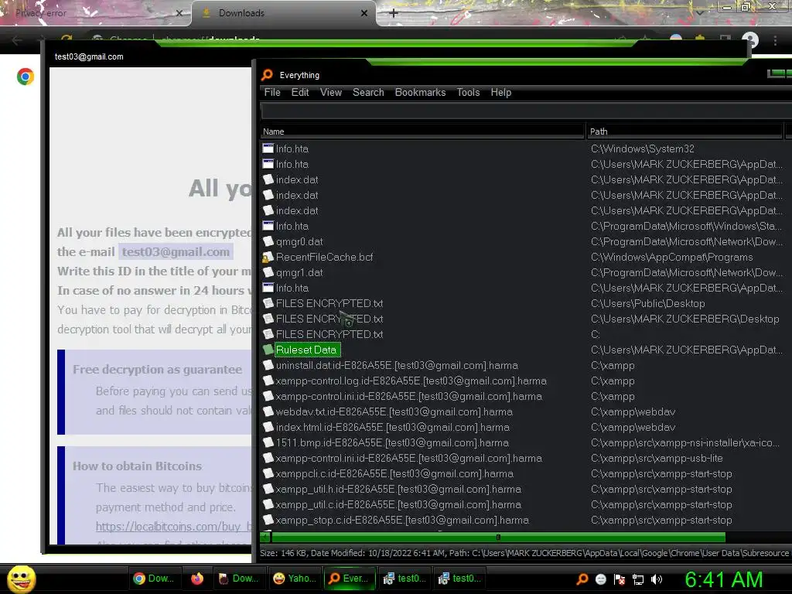Click the Everything search input field
The height and width of the screenshot is (594, 792).
(x=525, y=111)
